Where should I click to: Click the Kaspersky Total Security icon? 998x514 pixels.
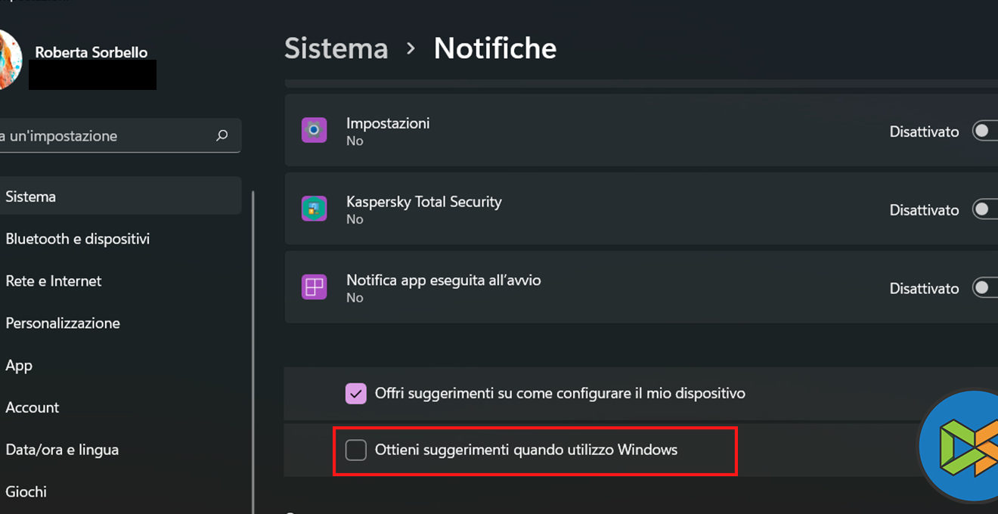[x=314, y=209]
